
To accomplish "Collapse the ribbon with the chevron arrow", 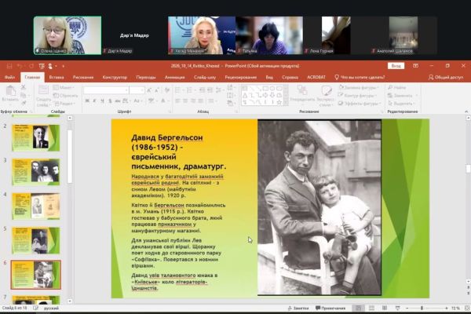I will tap(466, 111).
